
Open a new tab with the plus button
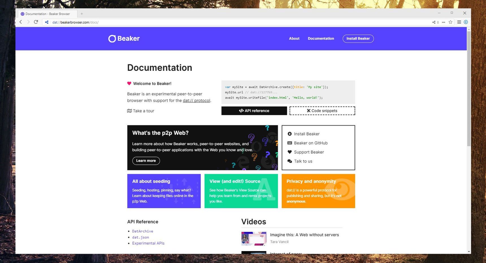tap(82, 14)
